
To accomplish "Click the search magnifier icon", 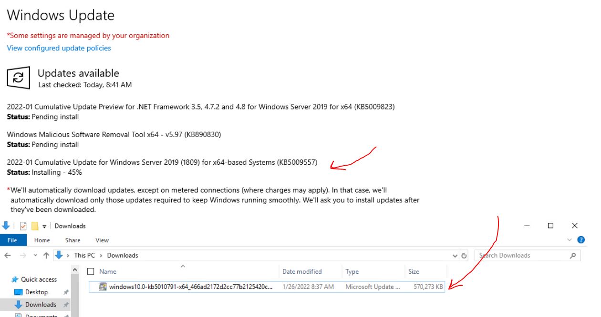I will [x=572, y=256].
